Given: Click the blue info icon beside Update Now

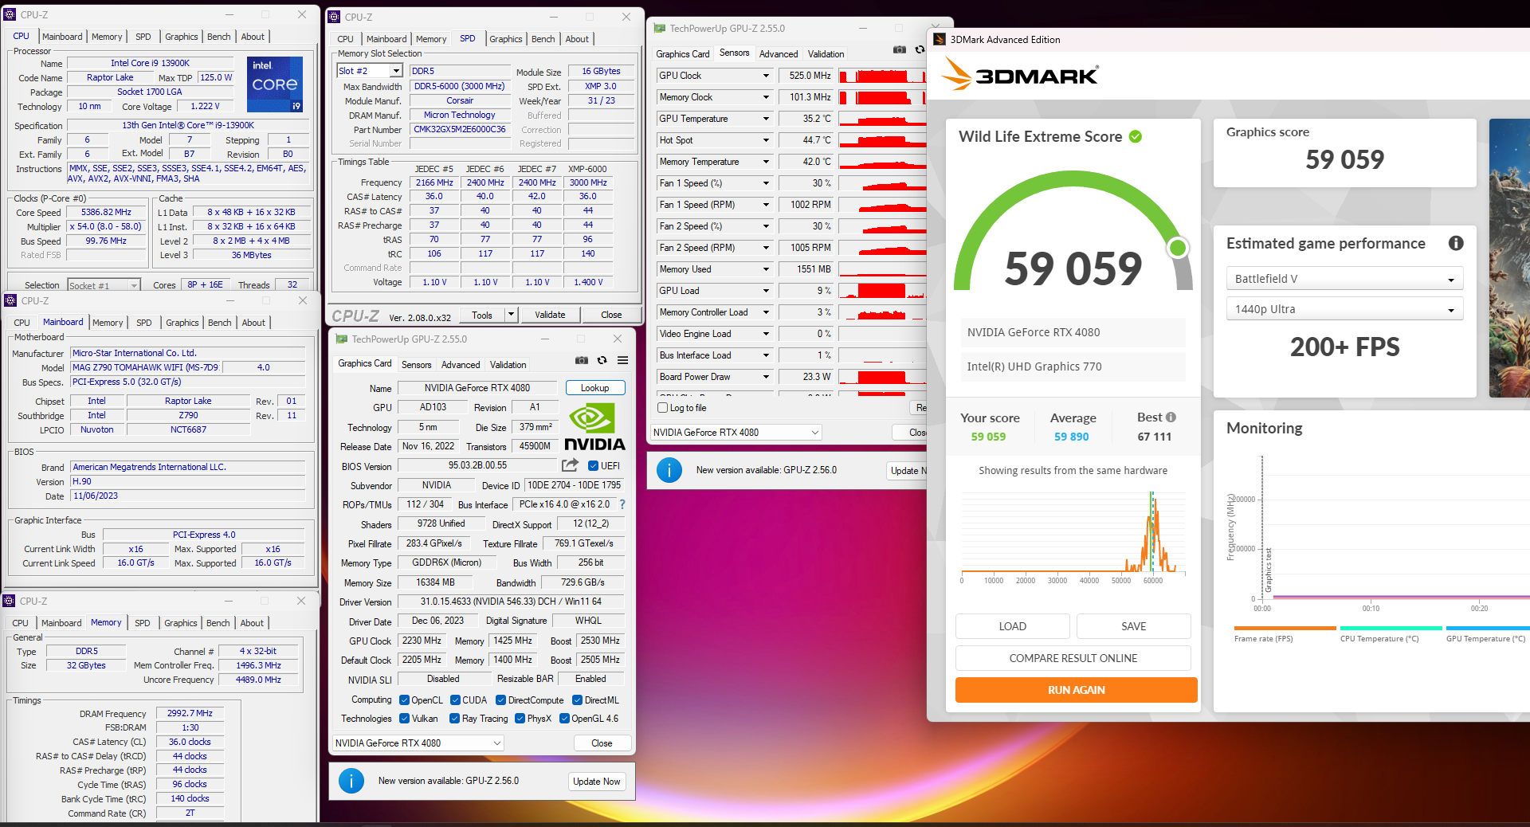Looking at the screenshot, I should [351, 781].
